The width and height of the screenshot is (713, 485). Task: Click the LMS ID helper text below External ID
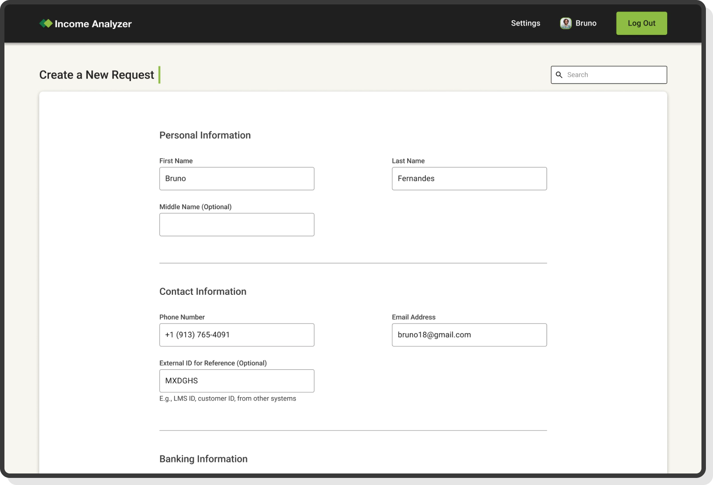click(228, 398)
